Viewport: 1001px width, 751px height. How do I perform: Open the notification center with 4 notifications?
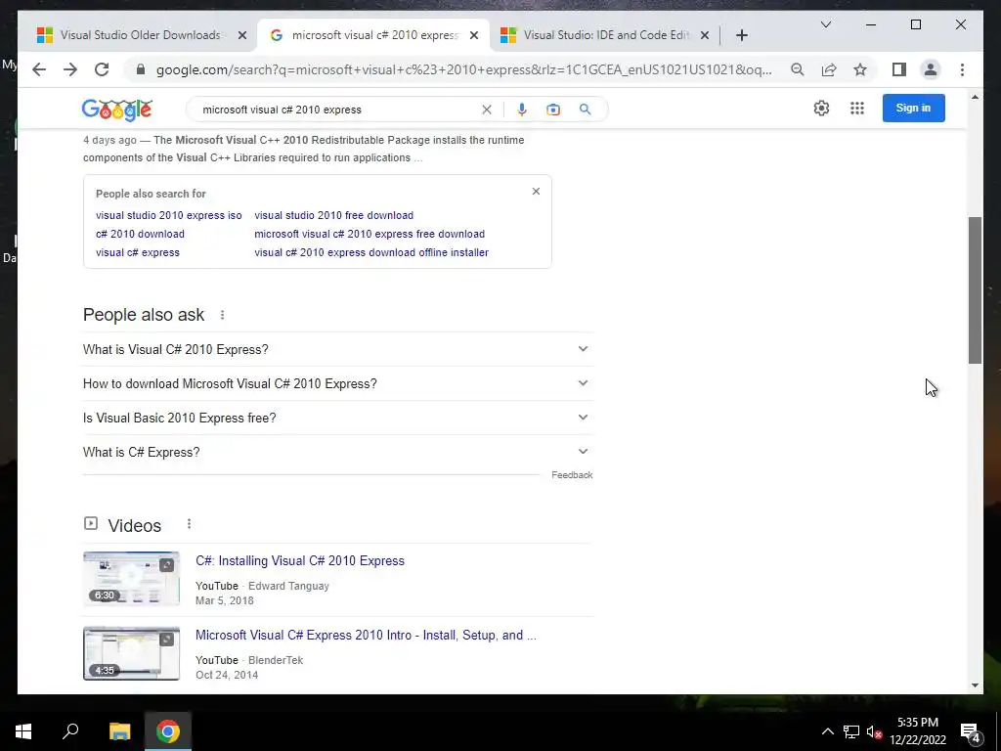point(971,732)
